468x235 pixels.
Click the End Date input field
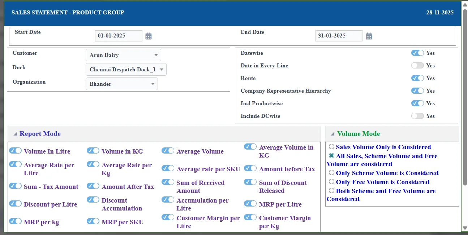pyautogui.click(x=339, y=36)
